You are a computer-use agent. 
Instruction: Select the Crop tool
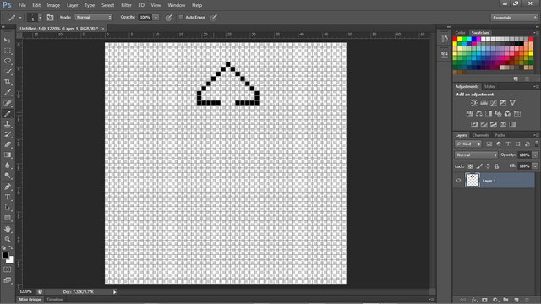pyautogui.click(x=8, y=82)
